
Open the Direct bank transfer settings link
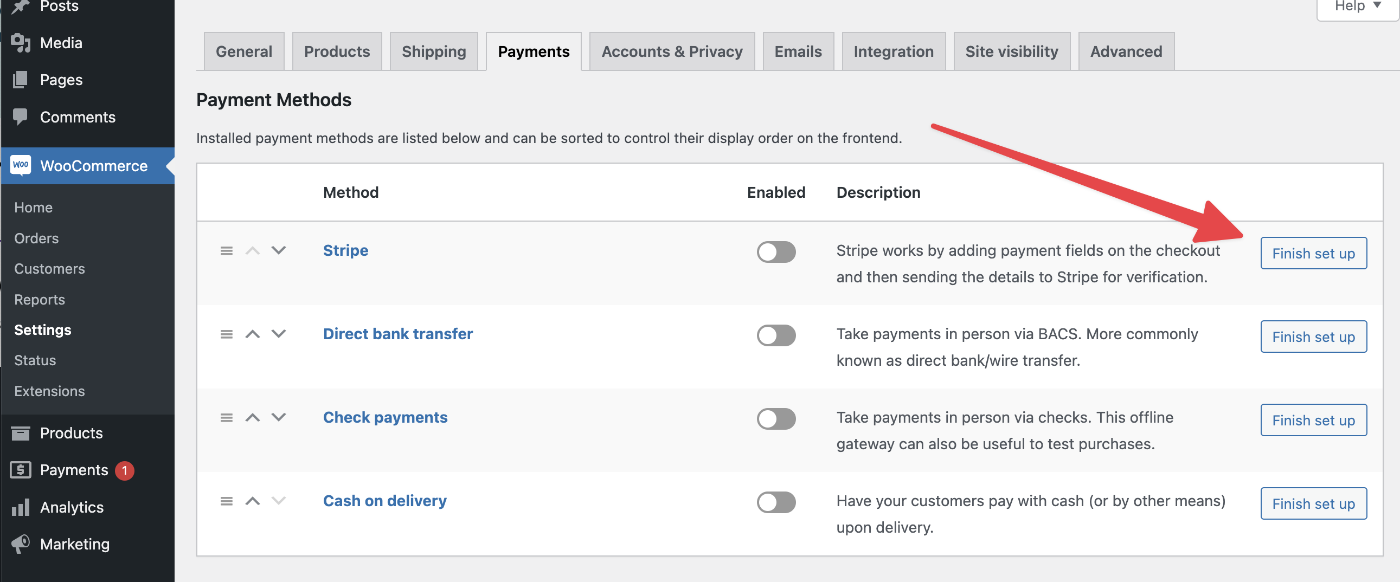coord(397,333)
